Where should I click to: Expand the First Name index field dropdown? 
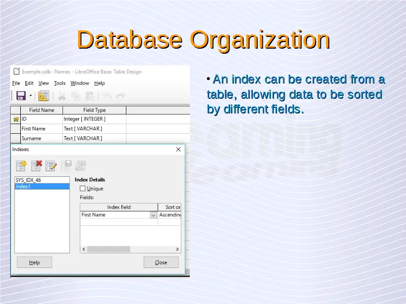(x=153, y=215)
